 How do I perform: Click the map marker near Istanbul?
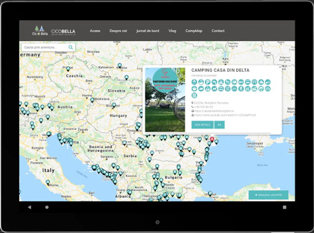tap(210, 193)
